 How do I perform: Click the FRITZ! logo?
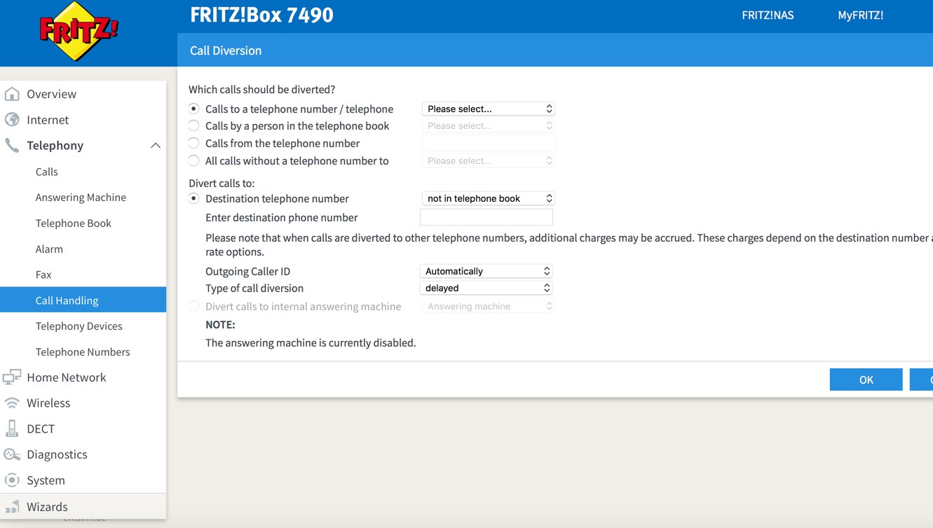(79, 32)
